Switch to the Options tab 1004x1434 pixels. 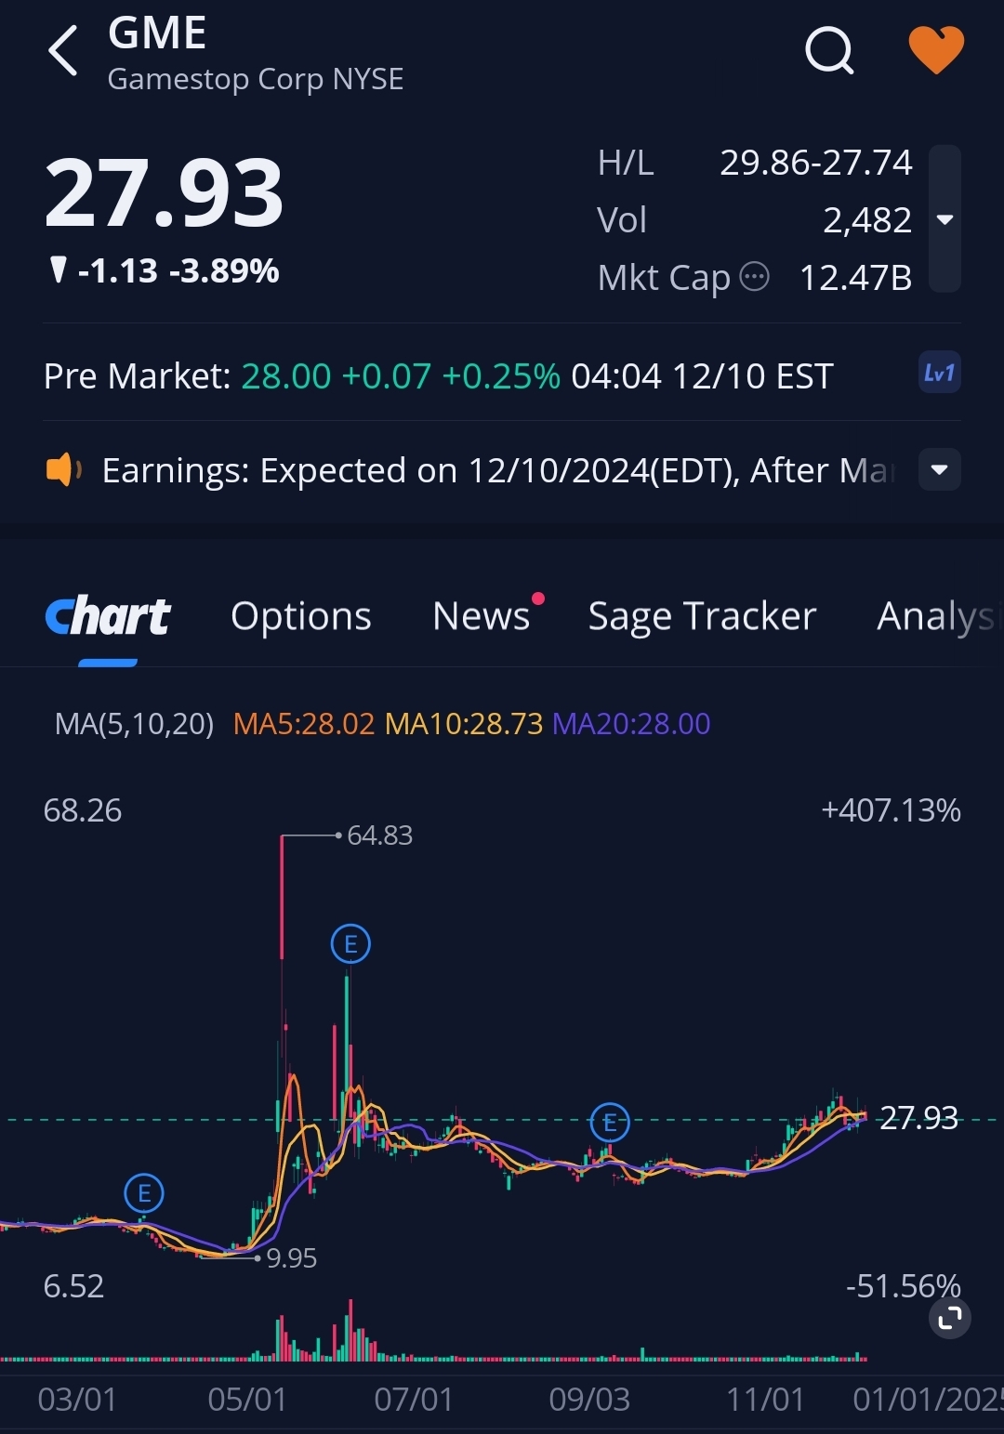[x=301, y=616]
